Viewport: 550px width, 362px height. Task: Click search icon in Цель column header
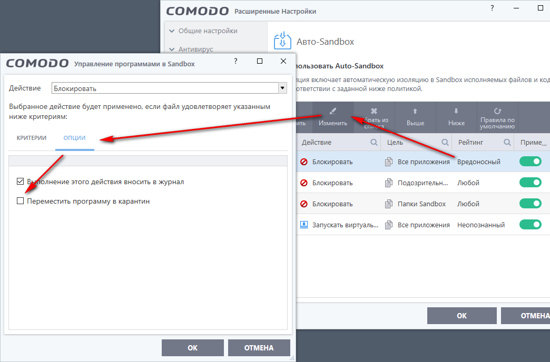[445, 142]
